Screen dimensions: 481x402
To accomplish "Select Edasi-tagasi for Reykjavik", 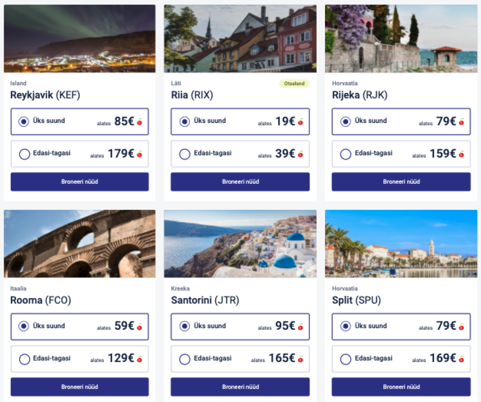I will tap(24, 154).
